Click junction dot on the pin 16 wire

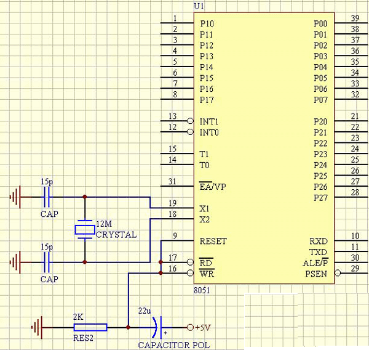[161, 273]
